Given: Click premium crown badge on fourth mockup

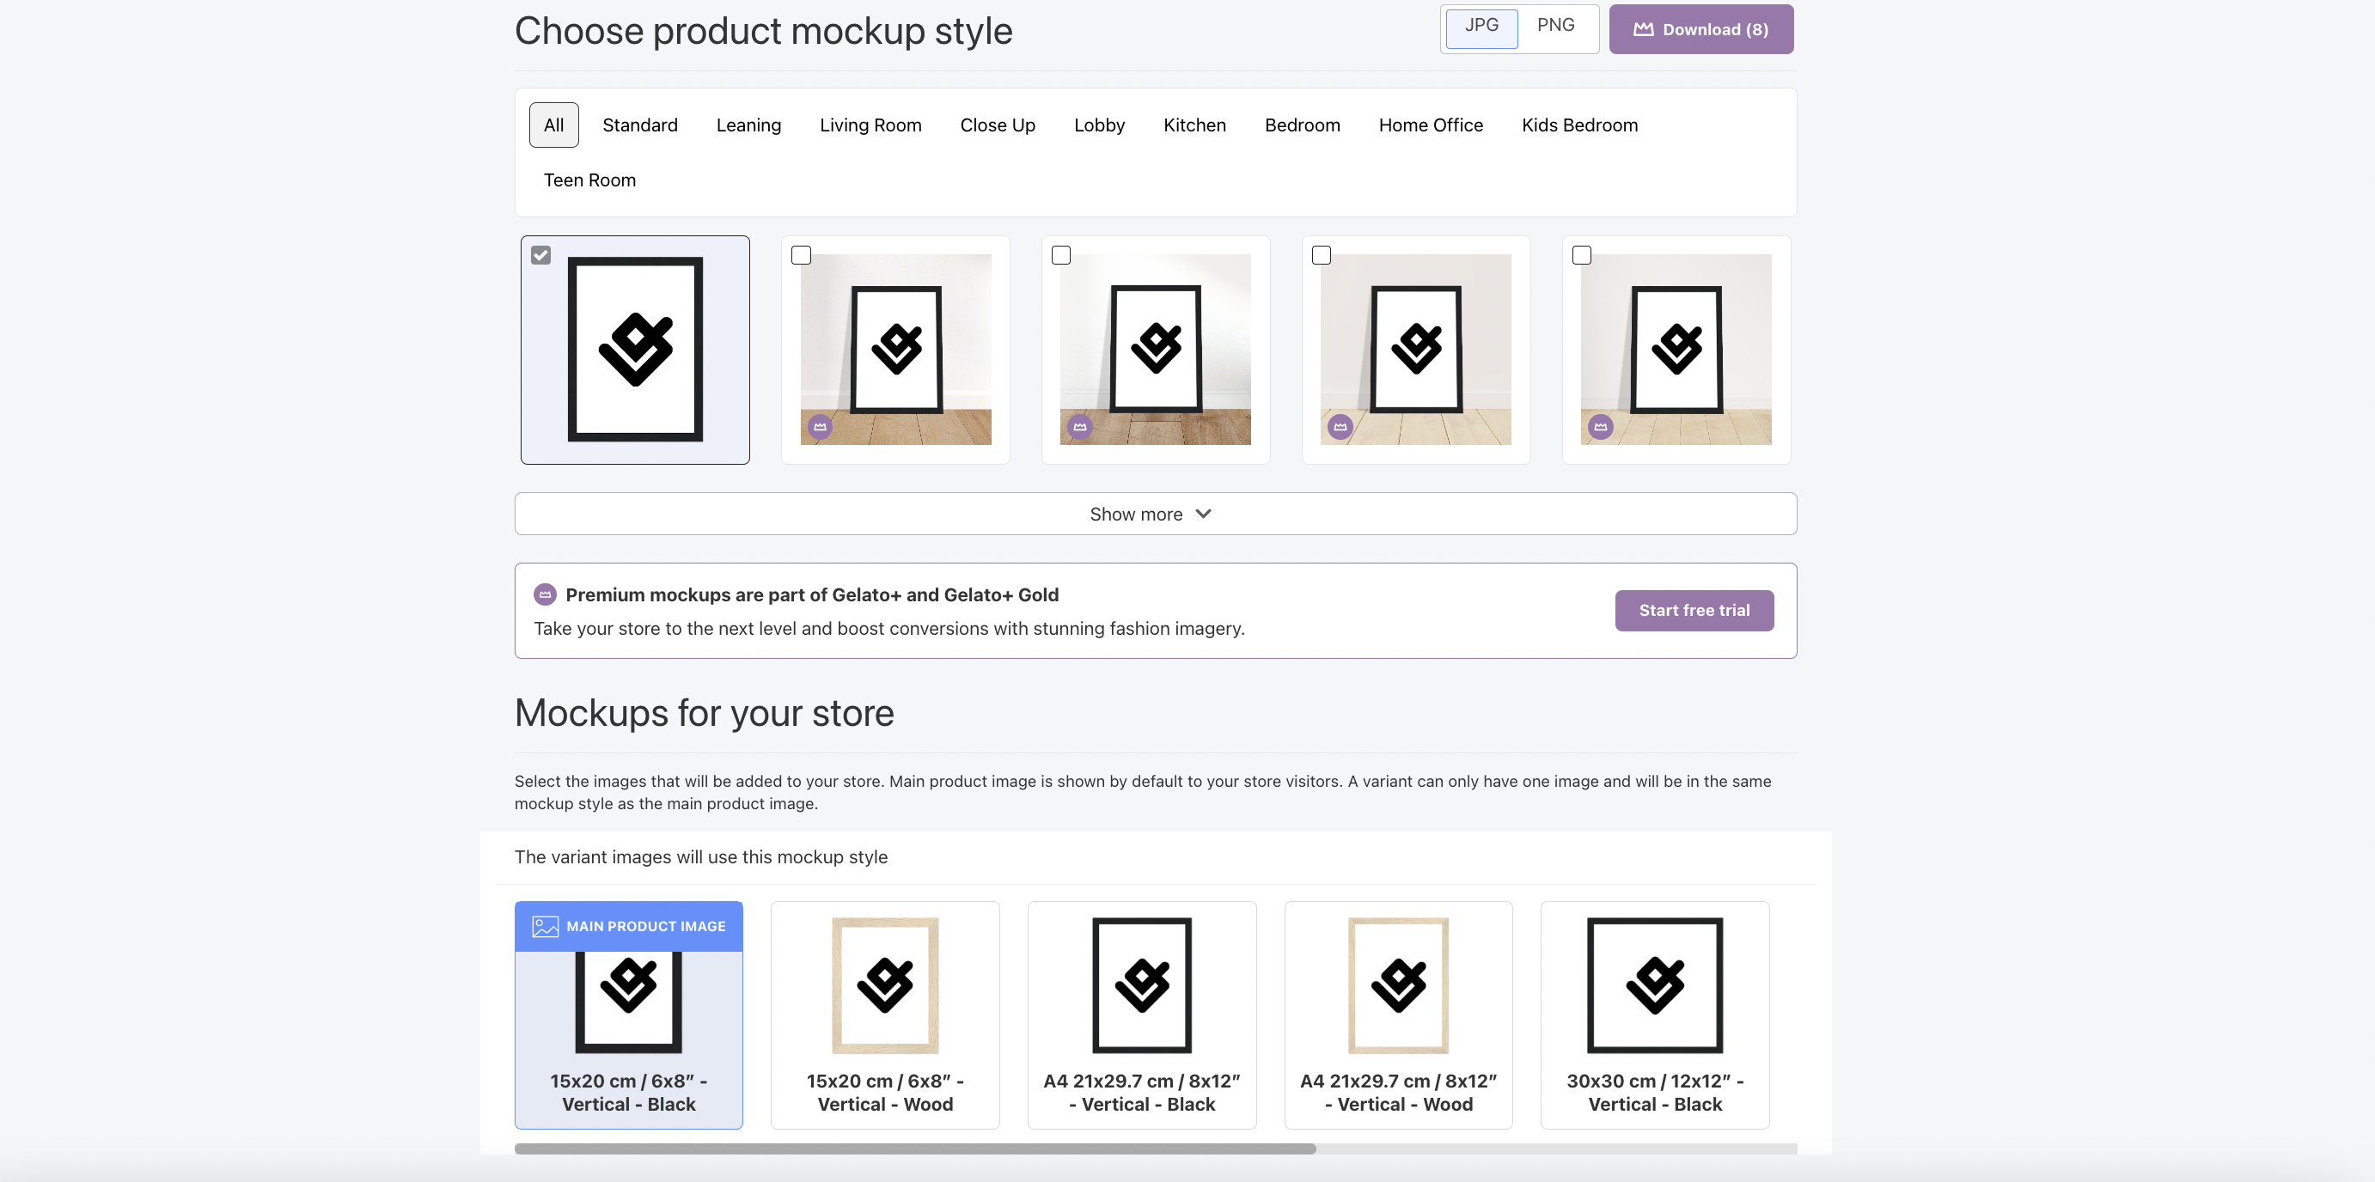Looking at the screenshot, I should [x=1340, y=427].
